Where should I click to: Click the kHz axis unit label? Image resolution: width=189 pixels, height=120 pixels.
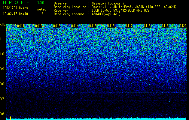tap(3, 24)
